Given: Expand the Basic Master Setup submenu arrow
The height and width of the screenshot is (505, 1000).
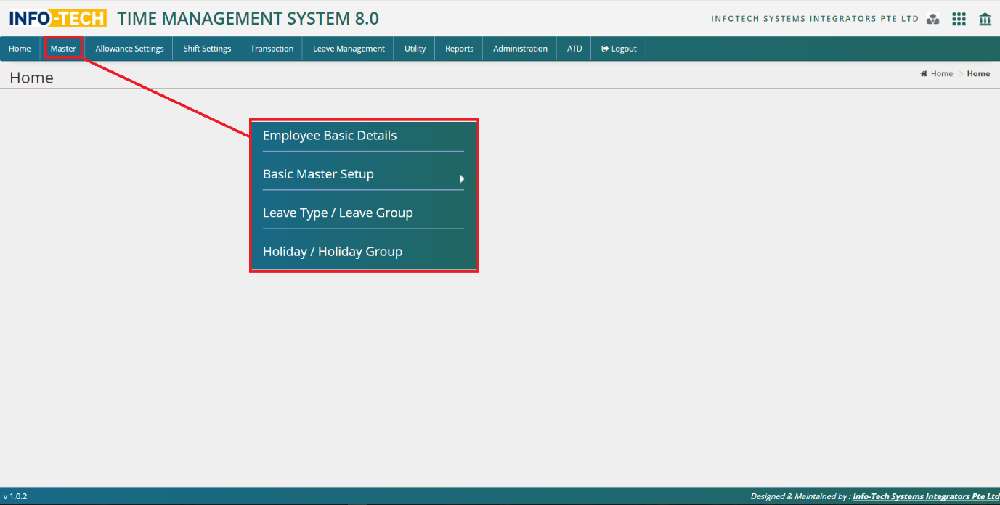Looking at the screenshot, I should coord(461,178).
